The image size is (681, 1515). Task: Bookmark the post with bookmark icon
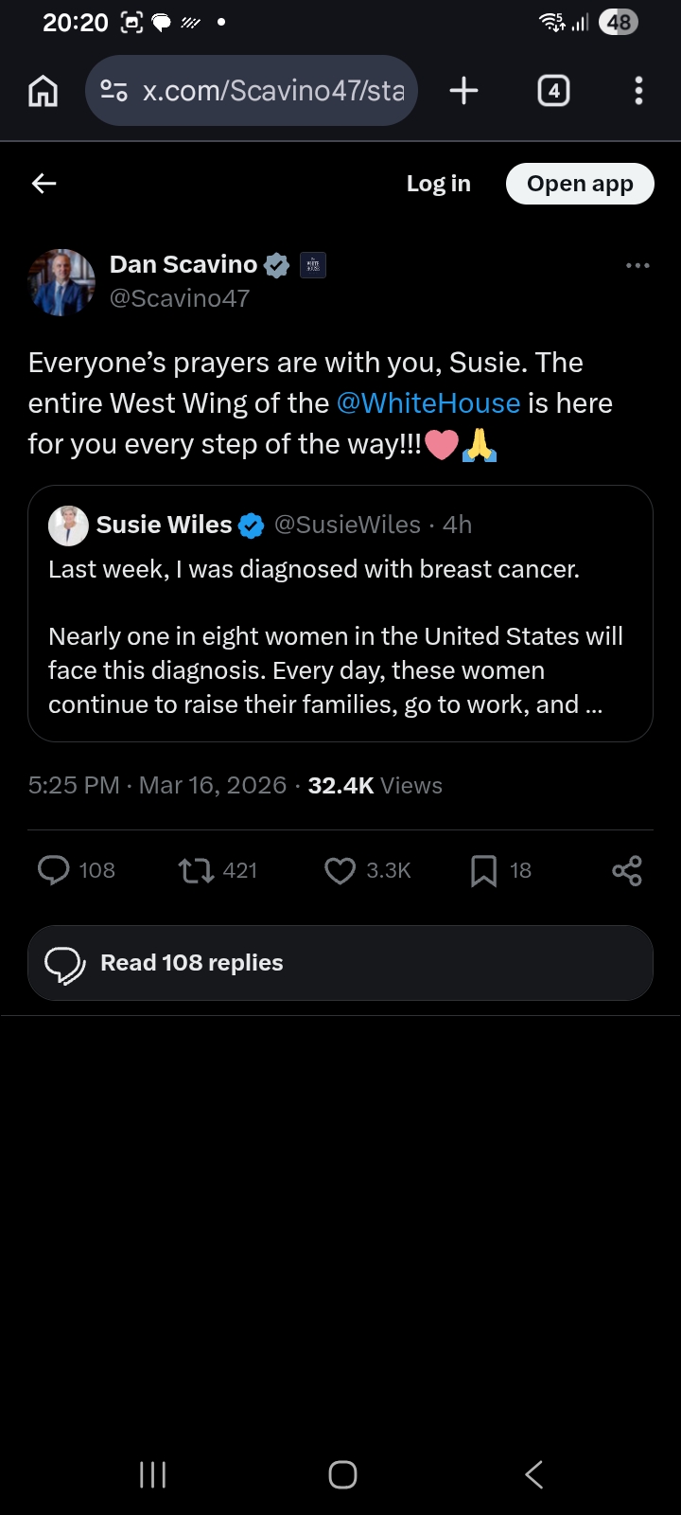483,870
